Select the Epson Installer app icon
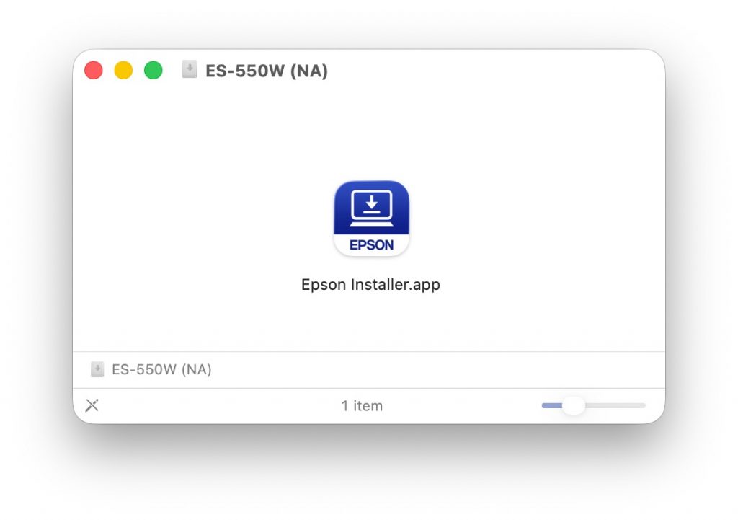 (371, 219)
